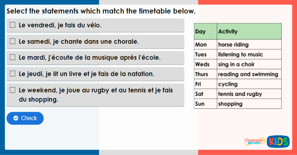
Task: Toggle the weekend rugby, tennis, shopping checkbox
Action: tap(13, 90)
